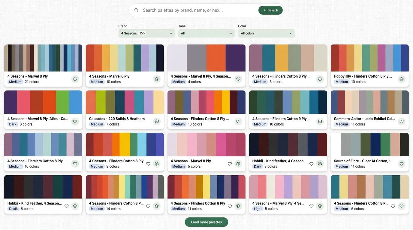Click the "9 colors" text
The height and width of the screenshot is (230, 413).
coord(113,167)
